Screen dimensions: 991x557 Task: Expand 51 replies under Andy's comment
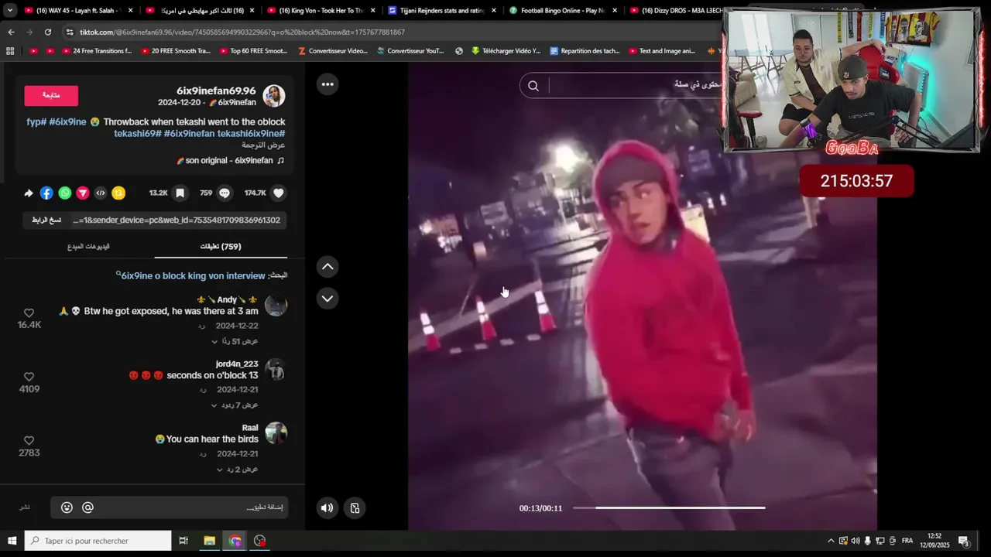coord(235,341)
